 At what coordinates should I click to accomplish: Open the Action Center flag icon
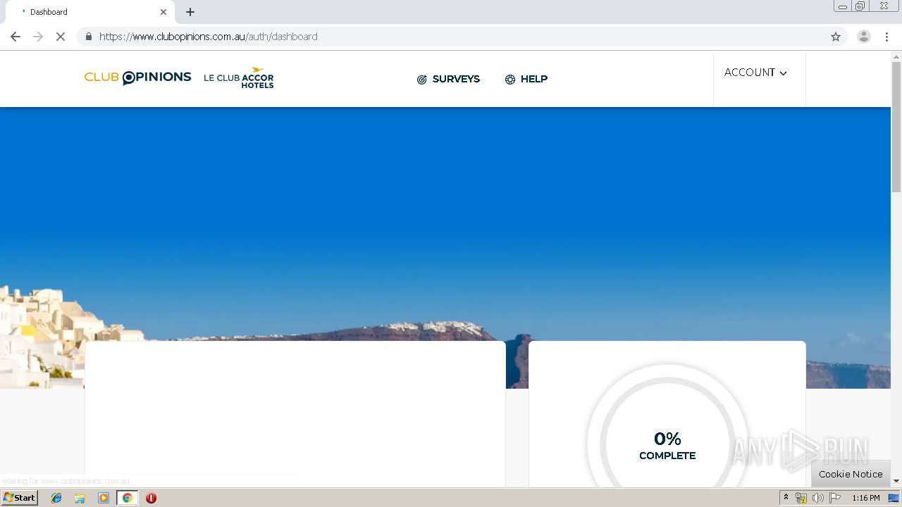click(x=835, y=498)
